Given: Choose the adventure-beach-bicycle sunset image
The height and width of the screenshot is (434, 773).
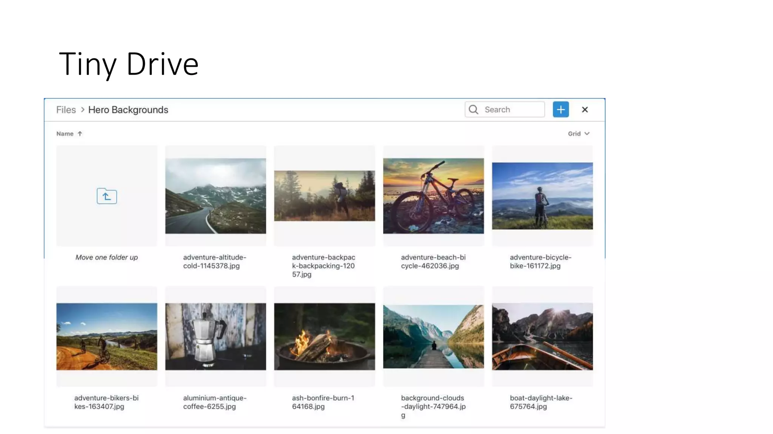Looking at the screenshot, I should coord(433,196).
